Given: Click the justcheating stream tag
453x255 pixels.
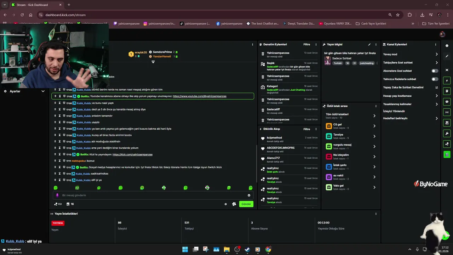Looking at the screenshot, I should pos(367,63).
